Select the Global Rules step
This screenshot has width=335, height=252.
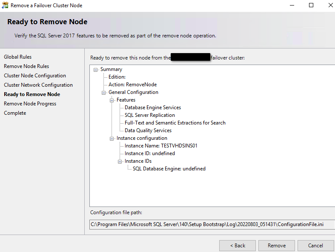click(18, 57)
